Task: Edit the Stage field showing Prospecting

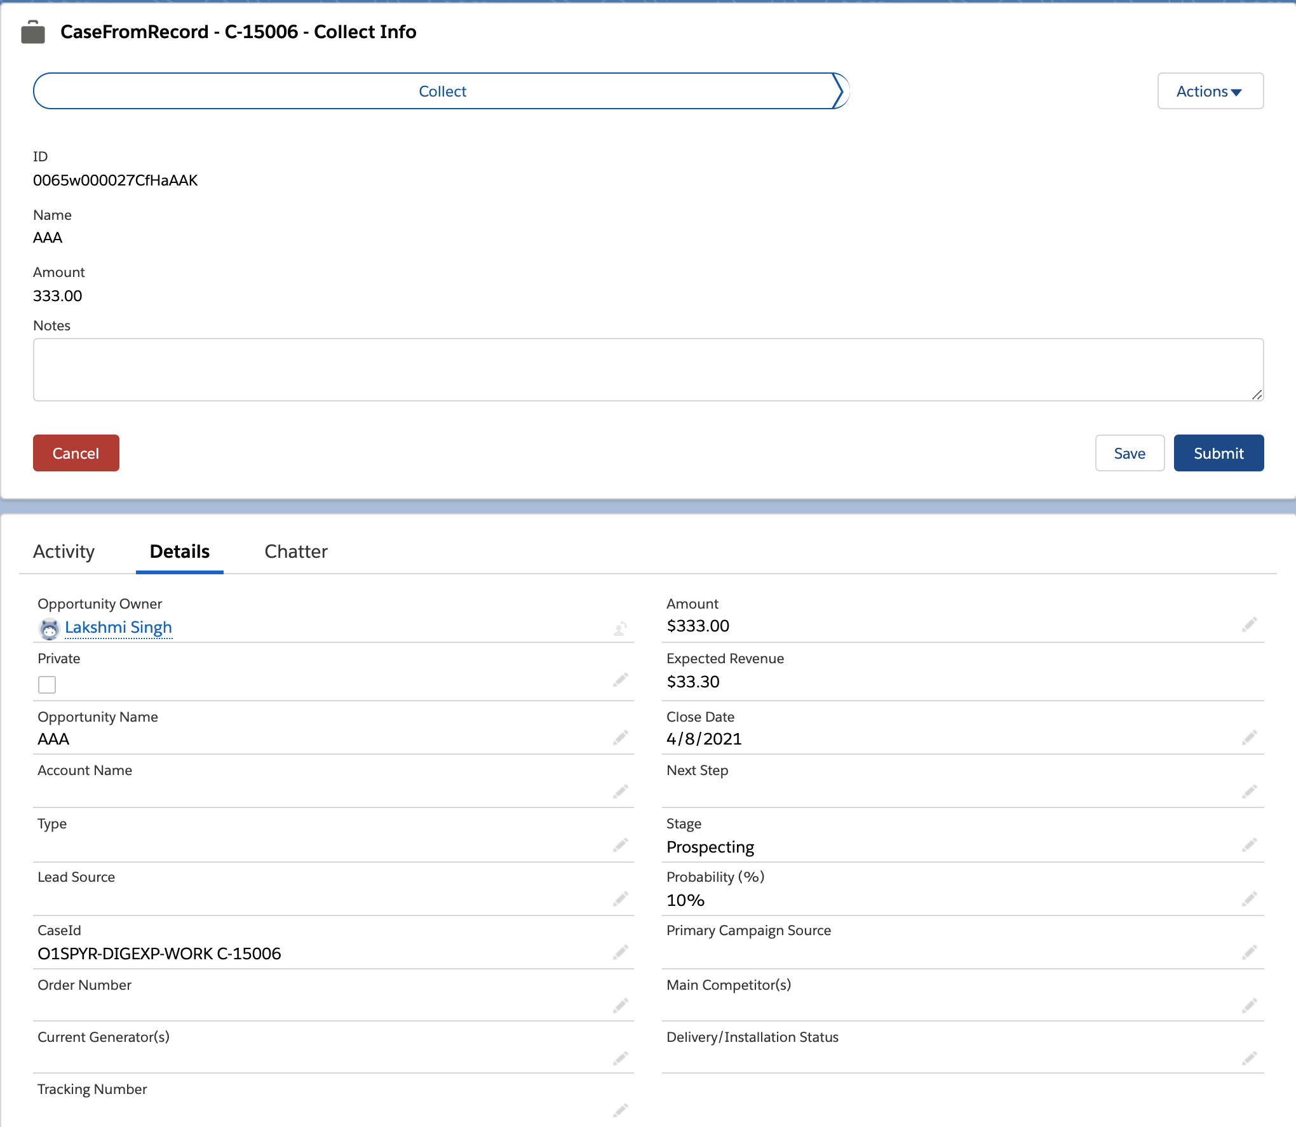Action: coord(1248,846)
